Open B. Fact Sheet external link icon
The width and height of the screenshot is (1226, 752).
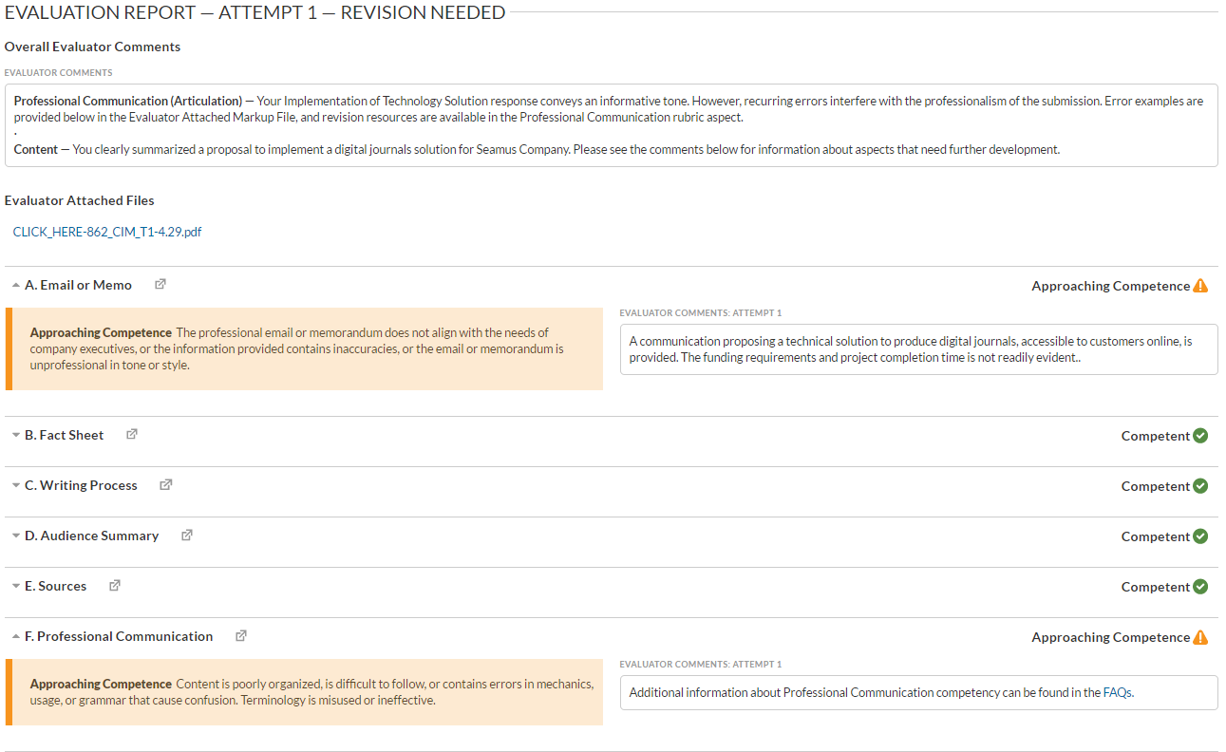tap(132, 434)
